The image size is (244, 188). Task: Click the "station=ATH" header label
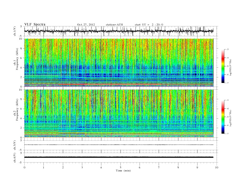[114, 25]
